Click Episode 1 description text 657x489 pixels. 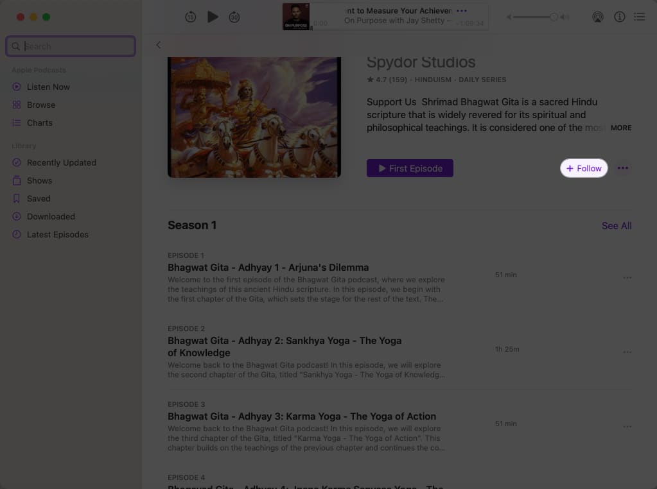pyautogui.click(x=306, y=289)
